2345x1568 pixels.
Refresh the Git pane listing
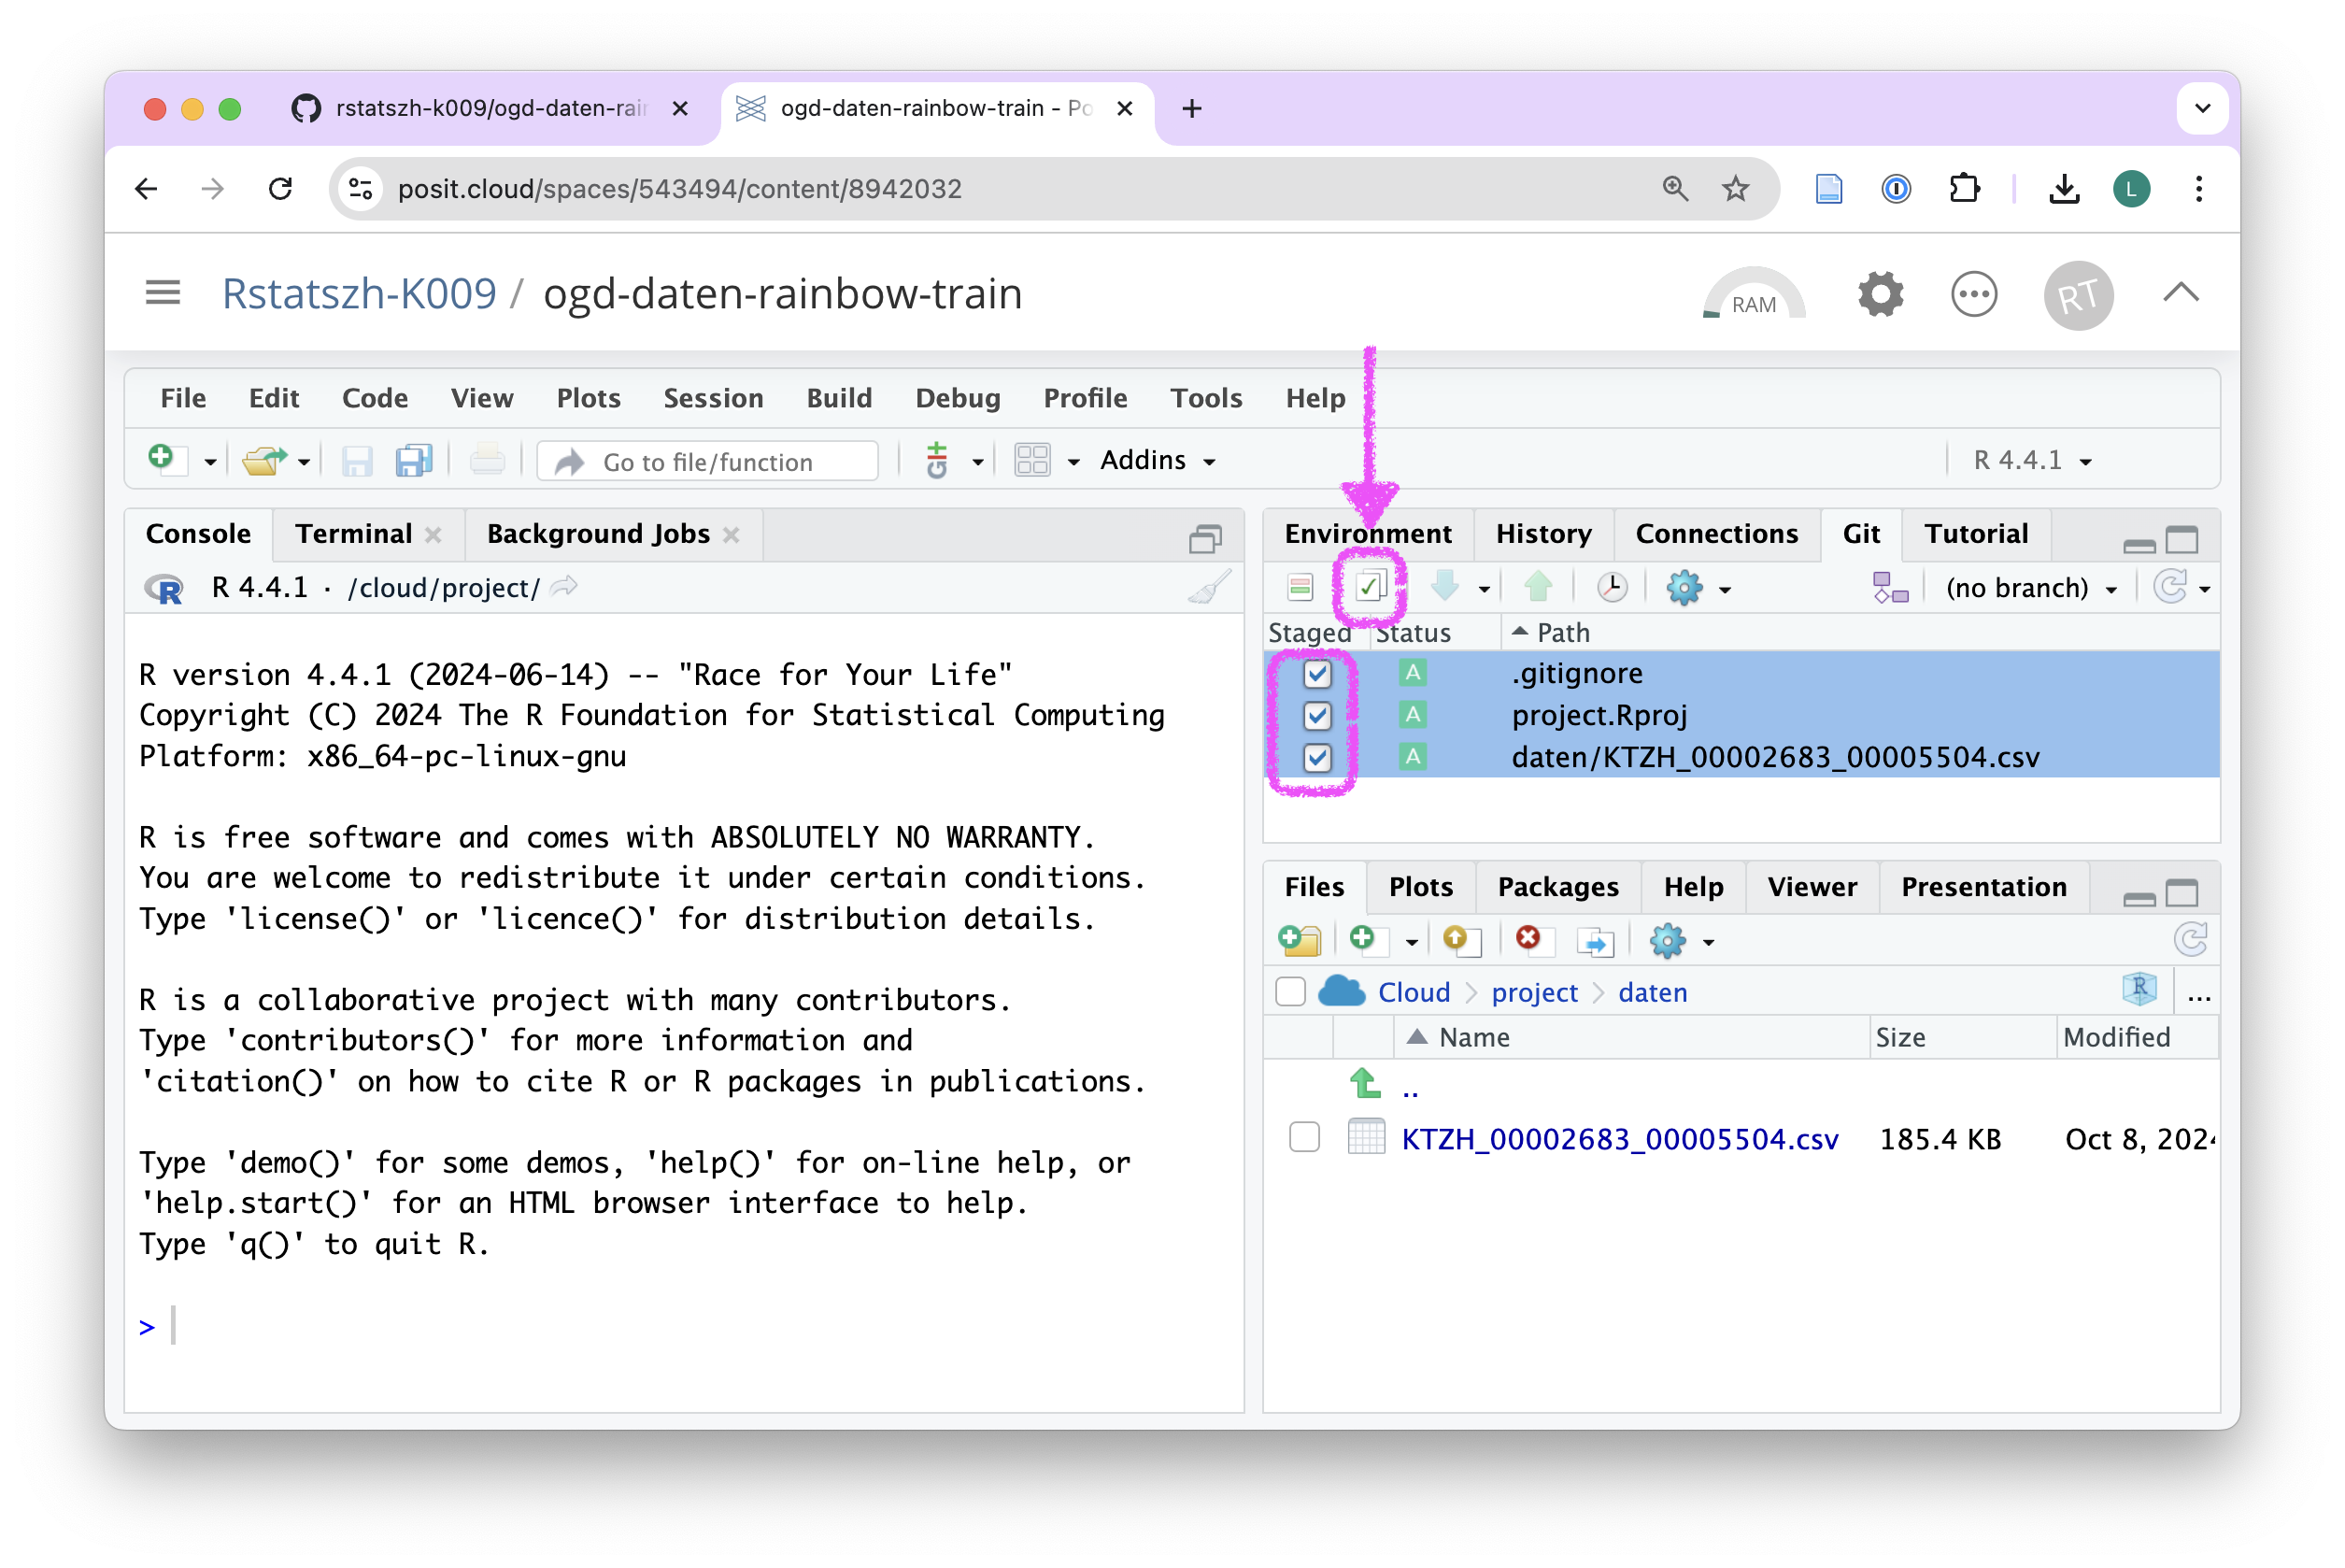(2170, 587)
